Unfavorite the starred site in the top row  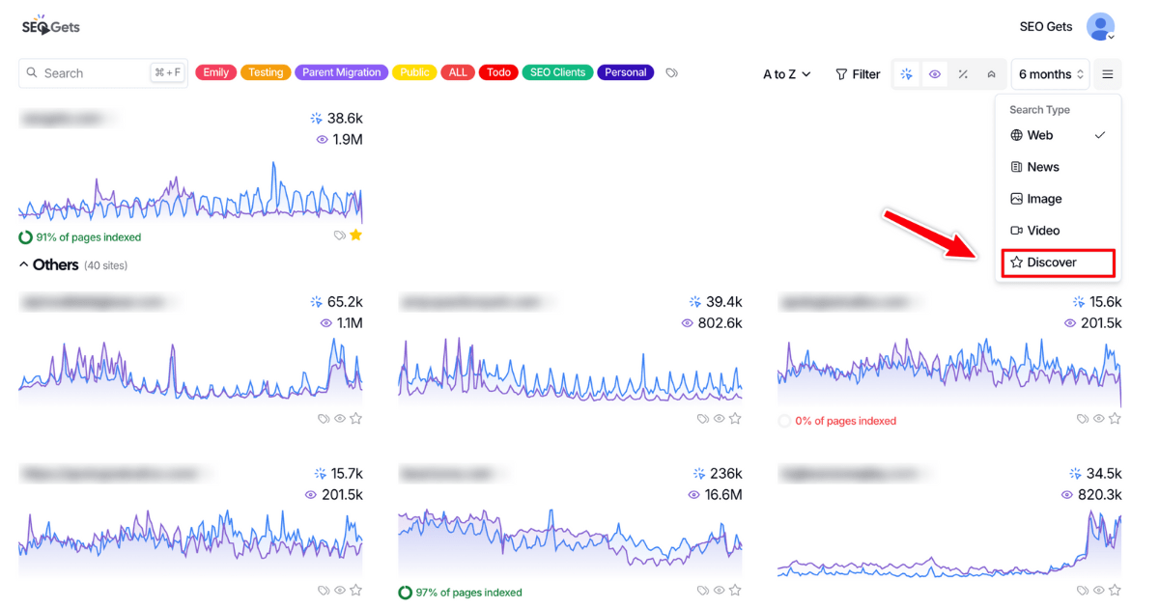[355, 235]
